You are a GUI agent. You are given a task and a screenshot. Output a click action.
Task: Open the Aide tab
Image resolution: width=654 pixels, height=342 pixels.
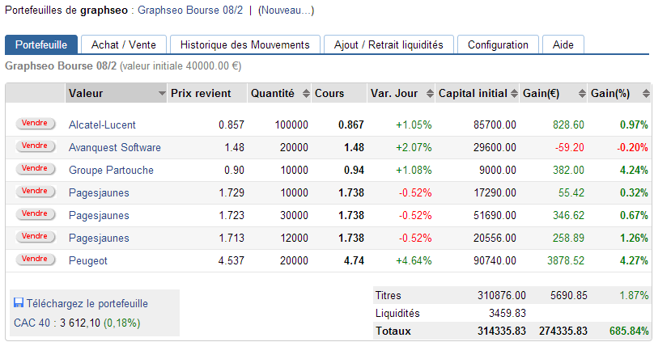[x=563, y=44]
